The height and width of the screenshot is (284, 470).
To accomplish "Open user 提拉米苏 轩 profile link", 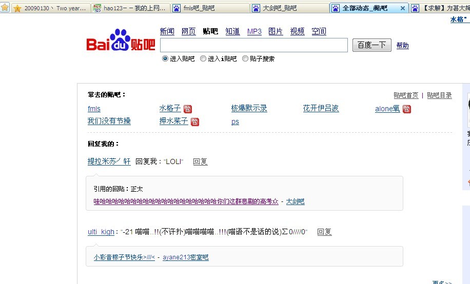I will pyautogui.click(x=109, y=161).
